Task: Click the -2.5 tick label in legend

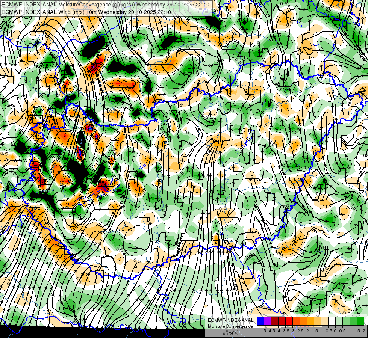Action: coord(300,331)
